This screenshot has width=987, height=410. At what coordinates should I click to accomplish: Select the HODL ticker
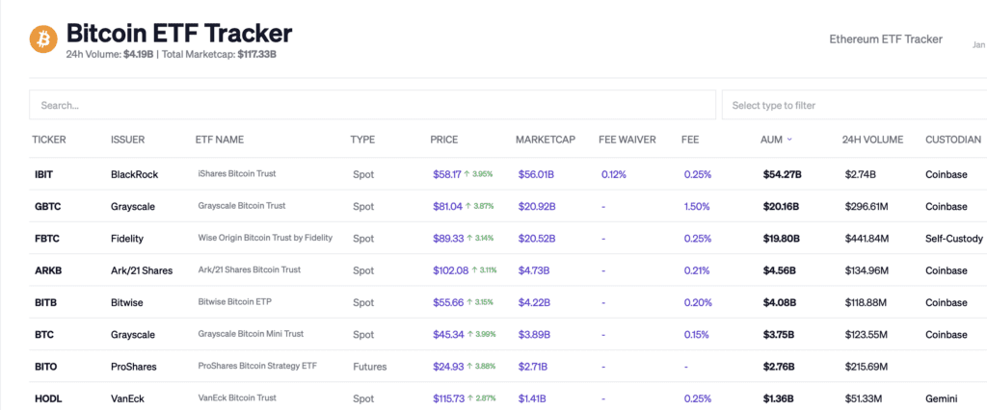click(48, 398)
